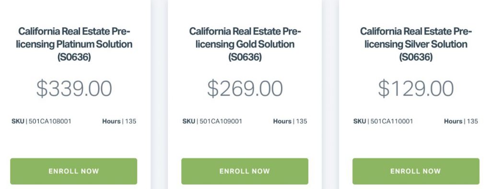Select the $129.00 price text
This screenshot has width=491, height=189.
(x=416, y=89)
